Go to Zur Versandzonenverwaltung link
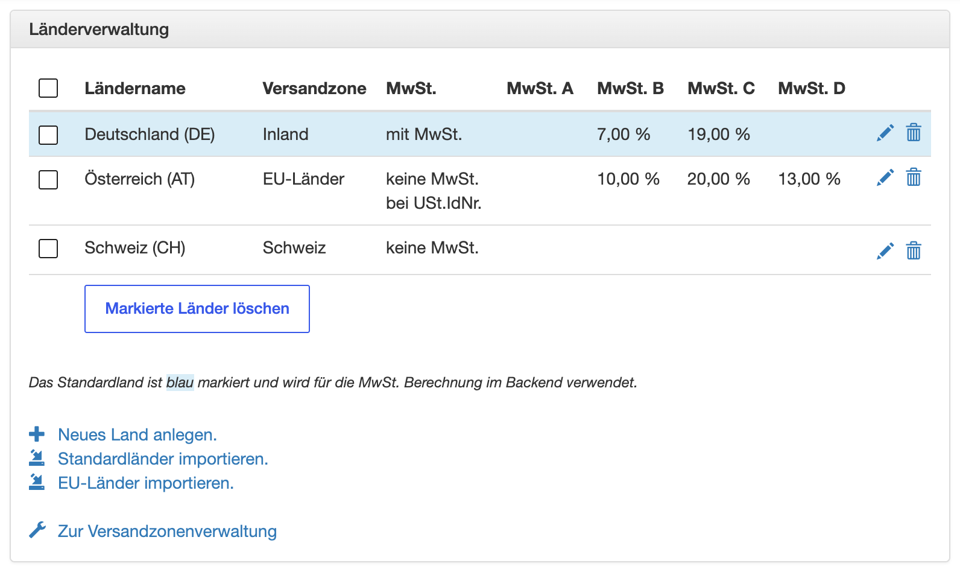This screenshot has width=960, height=572. 167,531
